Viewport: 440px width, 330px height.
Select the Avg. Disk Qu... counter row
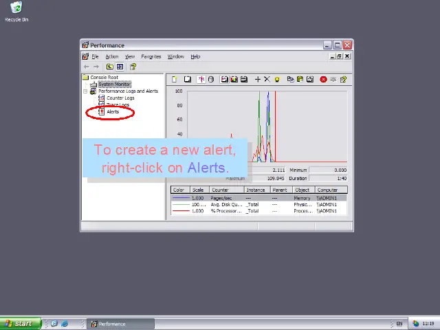click(258, 205)
